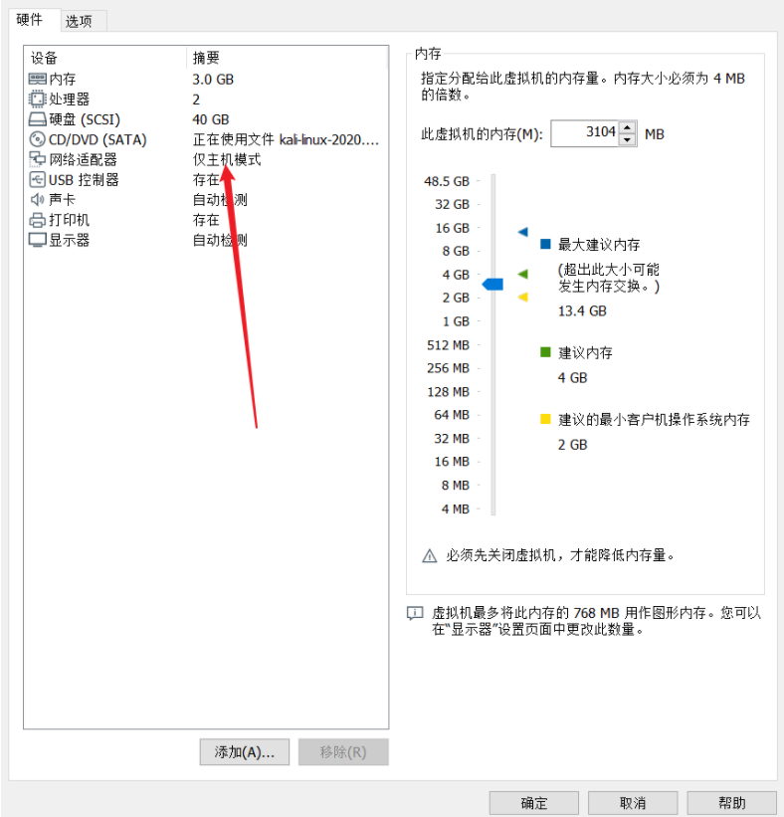Switch to the 选项 tab
Image resolution: width=784 pixels, height=817 pixels.
(x=79, y=21)
